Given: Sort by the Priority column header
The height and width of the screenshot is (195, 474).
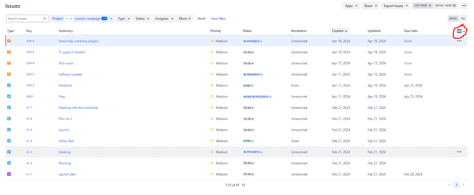Looking at the screenshot, I should 215,30.
